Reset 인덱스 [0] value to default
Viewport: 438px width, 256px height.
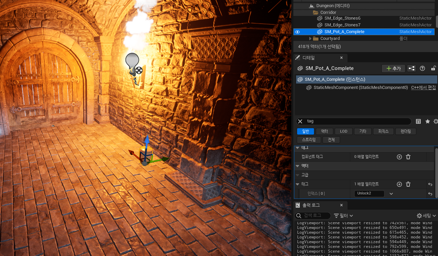(x=430, y=194)
